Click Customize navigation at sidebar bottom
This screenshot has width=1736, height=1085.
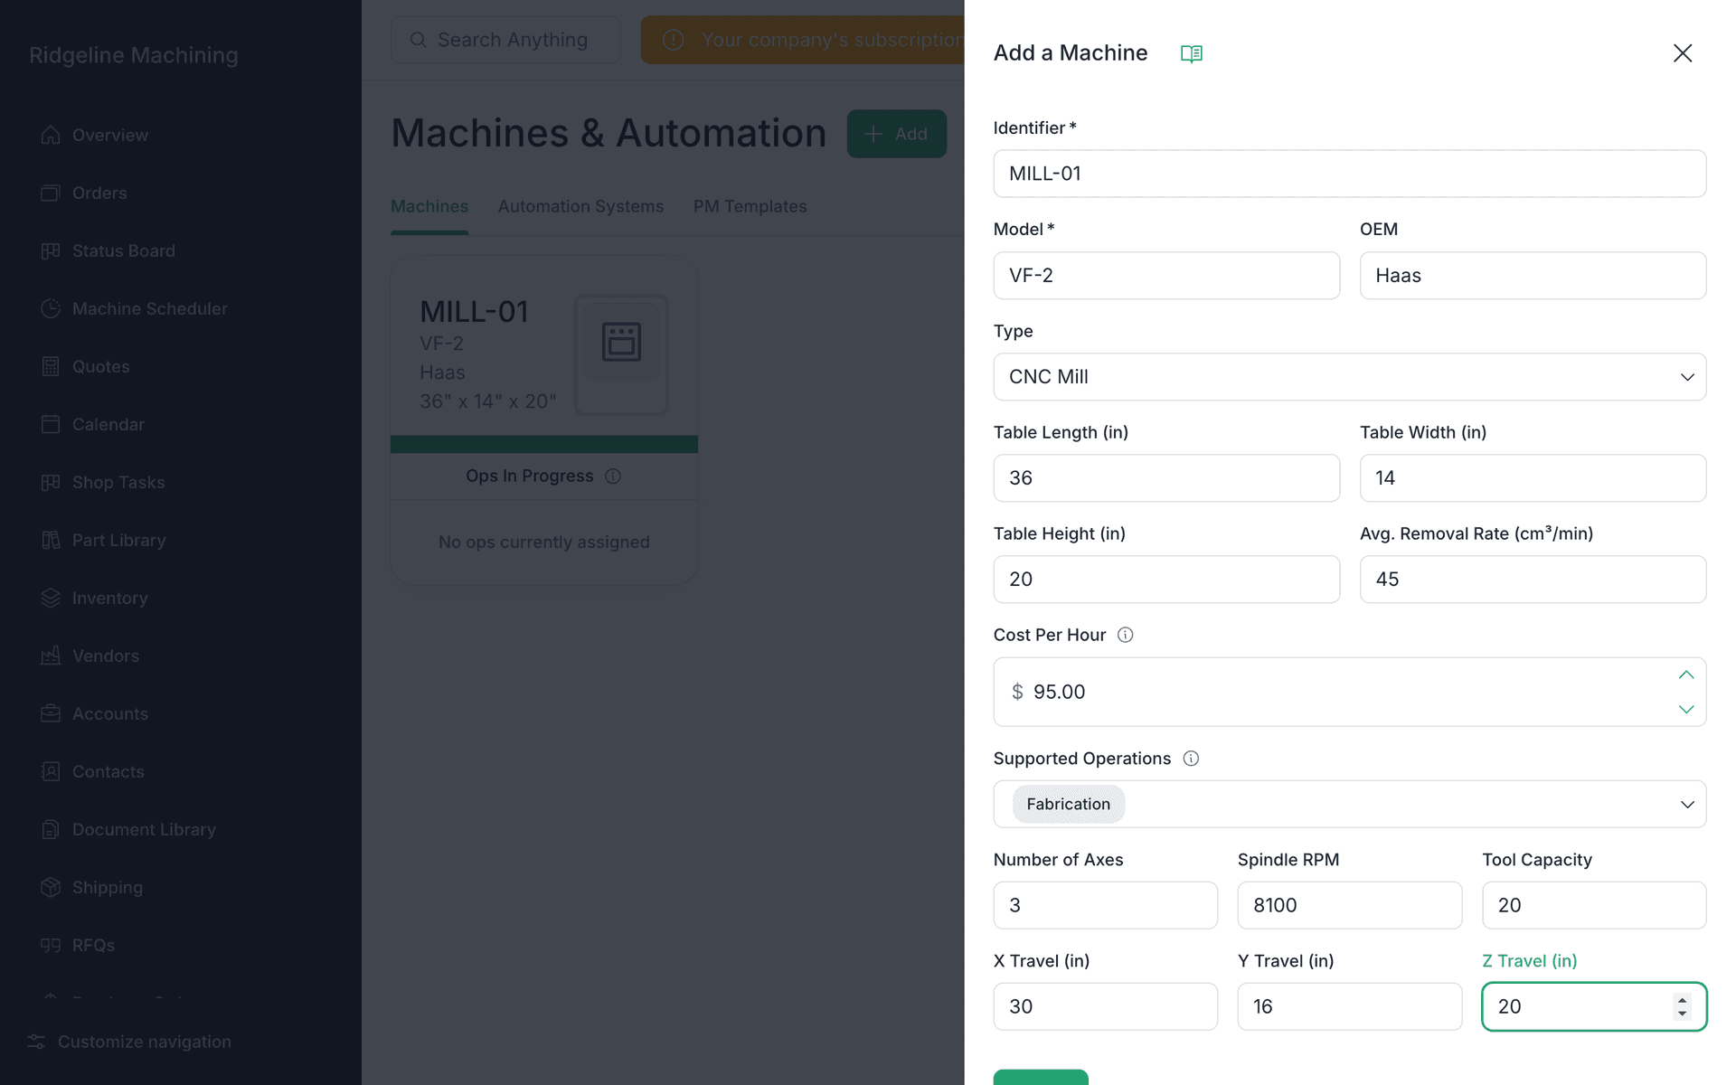coord(129,1042)
